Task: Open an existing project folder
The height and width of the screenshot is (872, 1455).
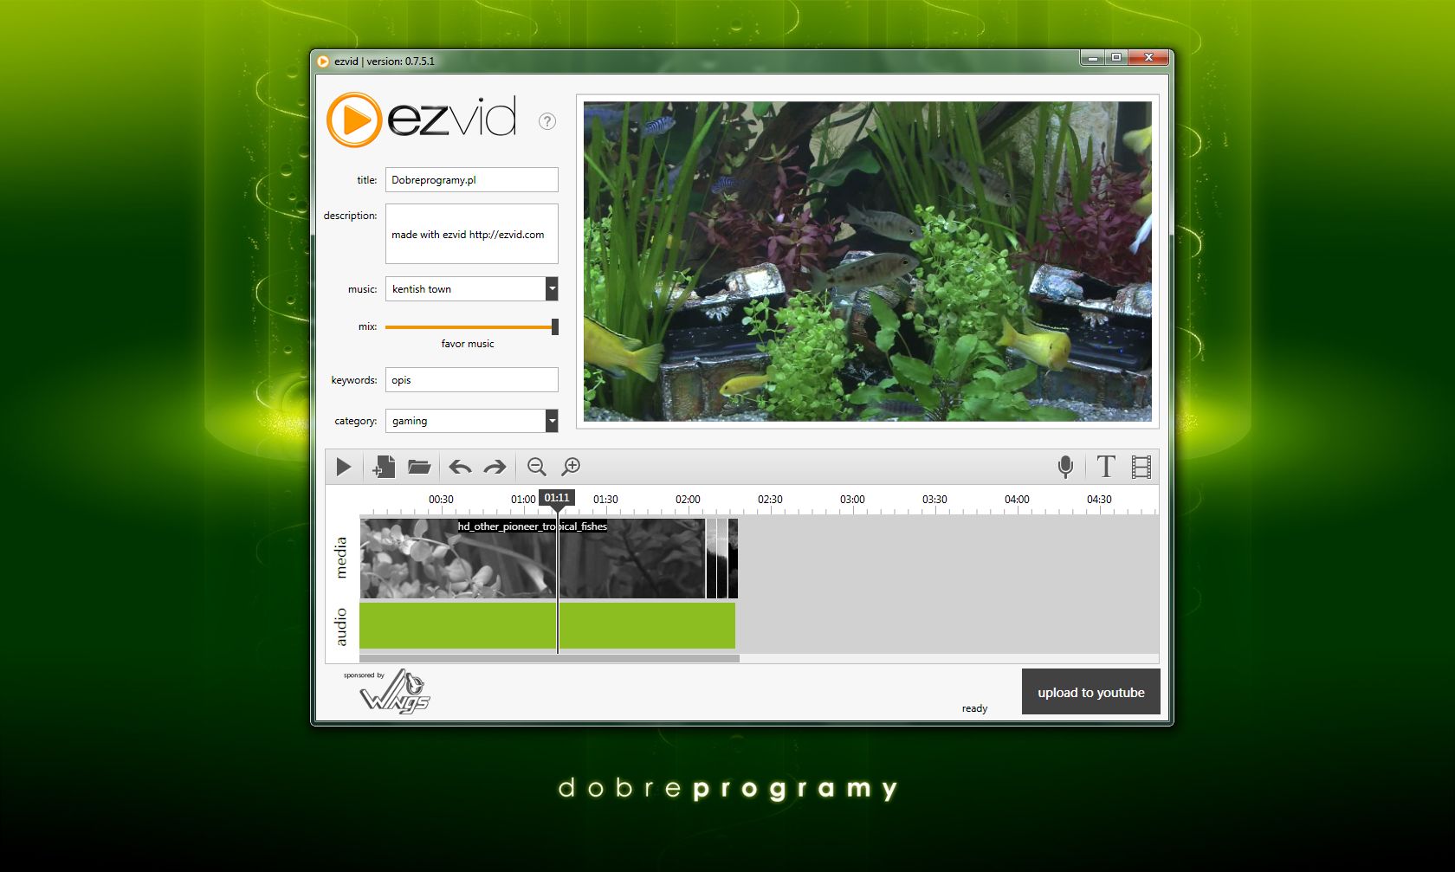Action: coord(419,467)
